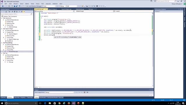Open the FILE menu
This screenshot has height=105, width=186.
click(x=2, y=4)
